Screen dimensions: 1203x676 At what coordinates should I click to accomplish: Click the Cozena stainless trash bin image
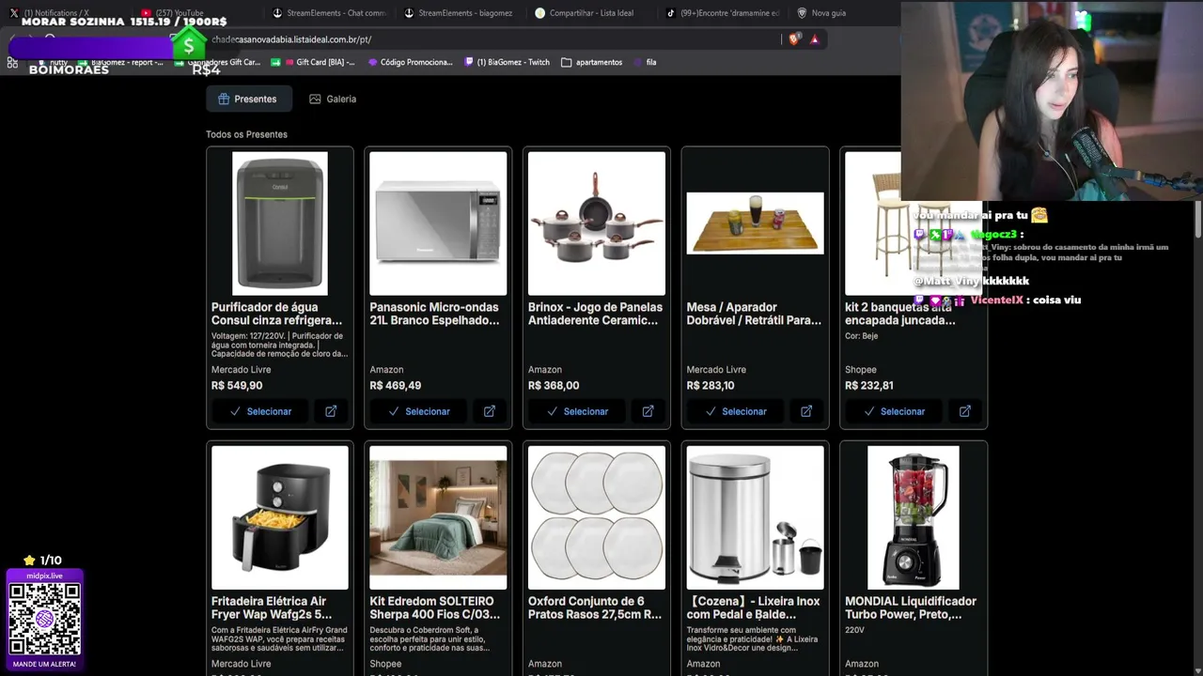(x=755, y=517)
